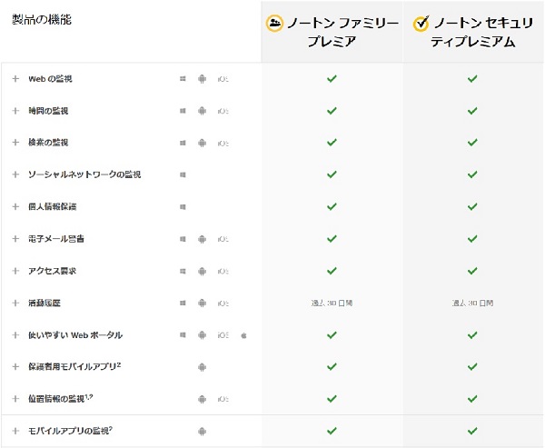Click the Windows icon in Web の監視 row
Image resolution: width=545 pixels, height=448 pixels.
click(x=183, y=79)
